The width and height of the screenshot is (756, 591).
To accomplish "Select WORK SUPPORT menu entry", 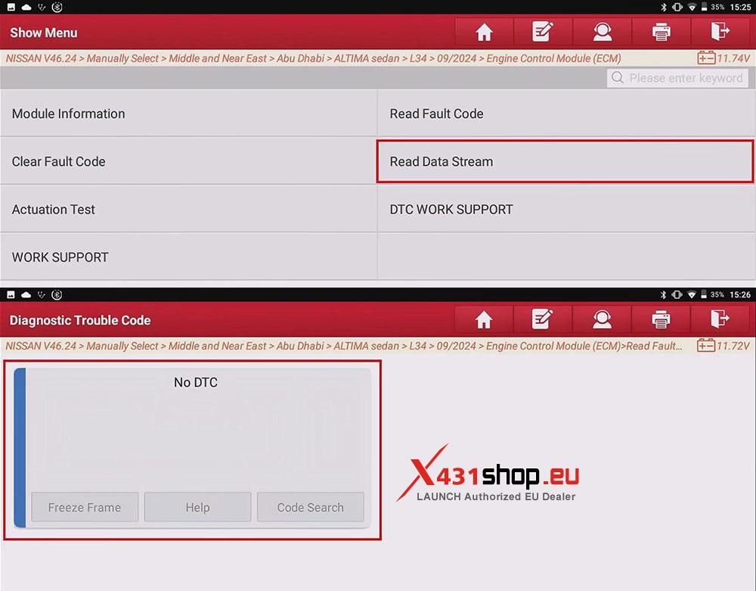I will (x=188, y=257).
